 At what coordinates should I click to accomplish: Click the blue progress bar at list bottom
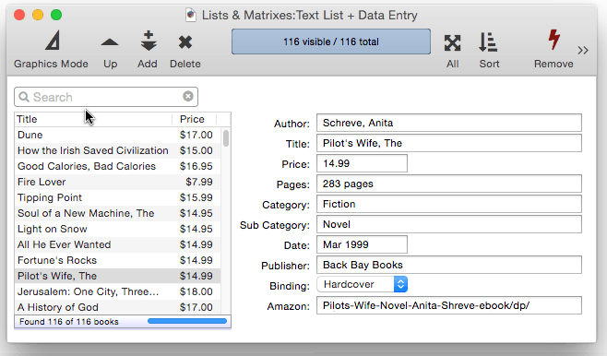[187, 321]
